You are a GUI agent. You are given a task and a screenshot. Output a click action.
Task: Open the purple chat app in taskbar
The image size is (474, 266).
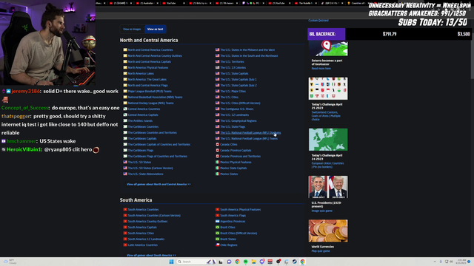(x=229, y=262)
